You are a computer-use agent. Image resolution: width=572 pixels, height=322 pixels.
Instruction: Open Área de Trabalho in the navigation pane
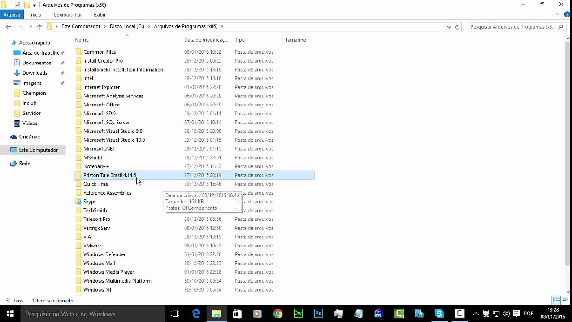(x=41, y=53)
